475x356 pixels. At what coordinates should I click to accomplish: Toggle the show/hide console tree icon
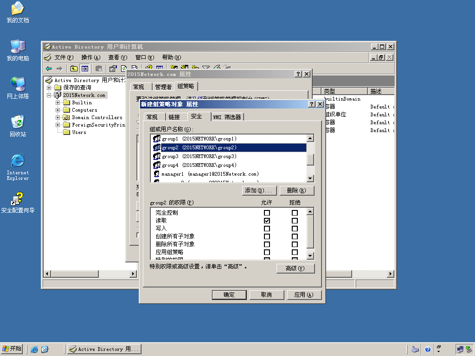(84, 69)
